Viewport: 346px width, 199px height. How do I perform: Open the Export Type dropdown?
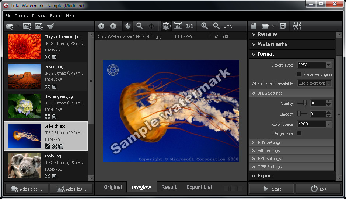click(314, 65)
